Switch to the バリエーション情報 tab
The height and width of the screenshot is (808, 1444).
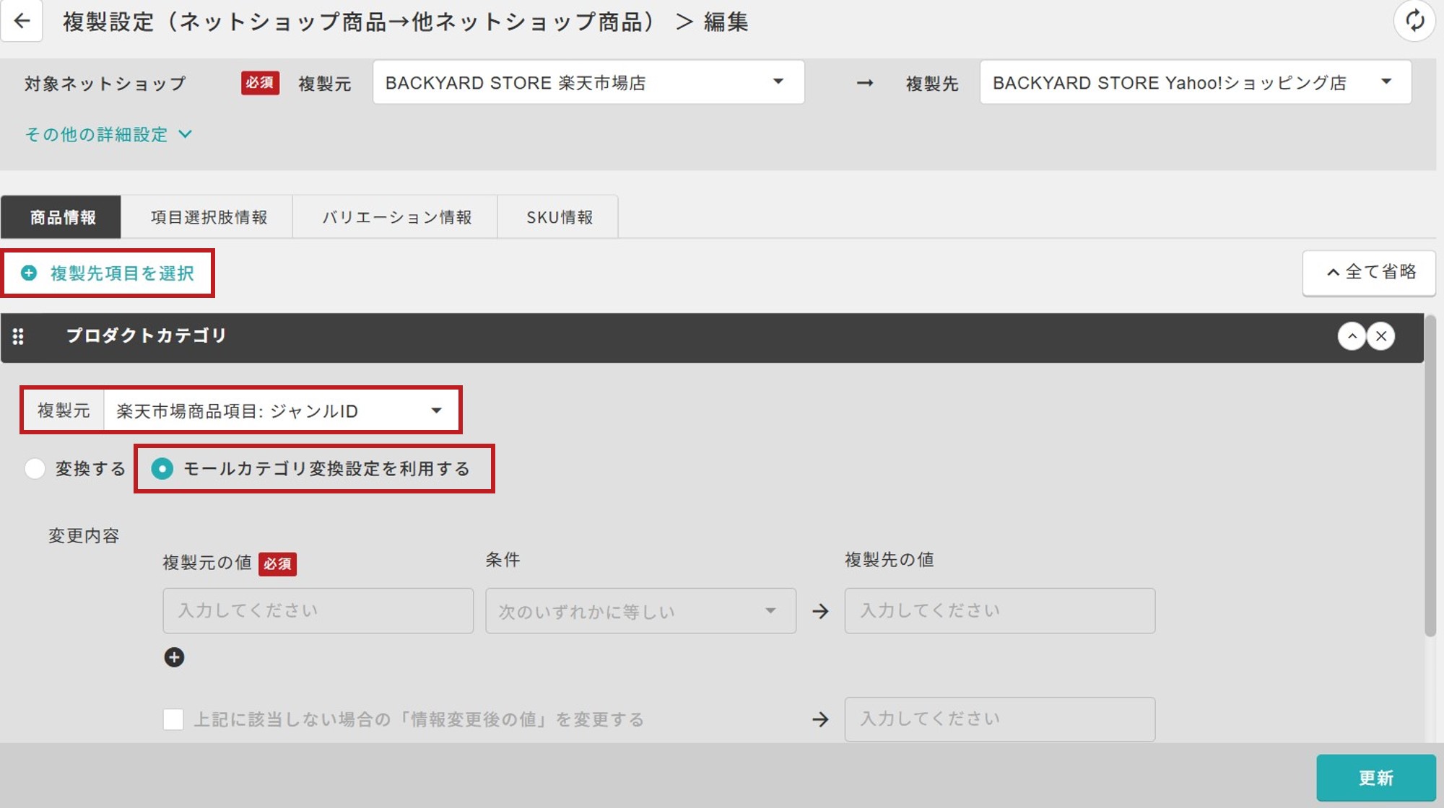[396, 217]
